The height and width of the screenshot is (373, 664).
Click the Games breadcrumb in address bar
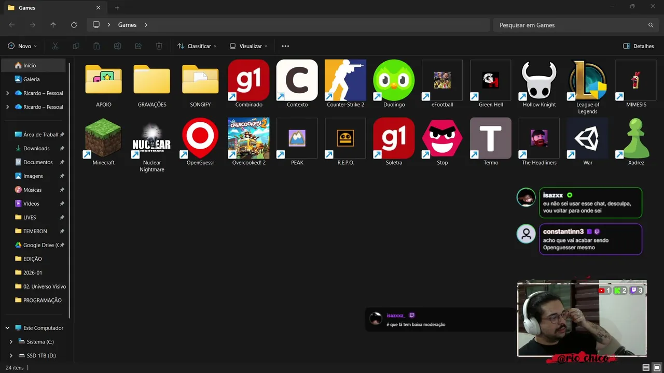click(127, 25)
